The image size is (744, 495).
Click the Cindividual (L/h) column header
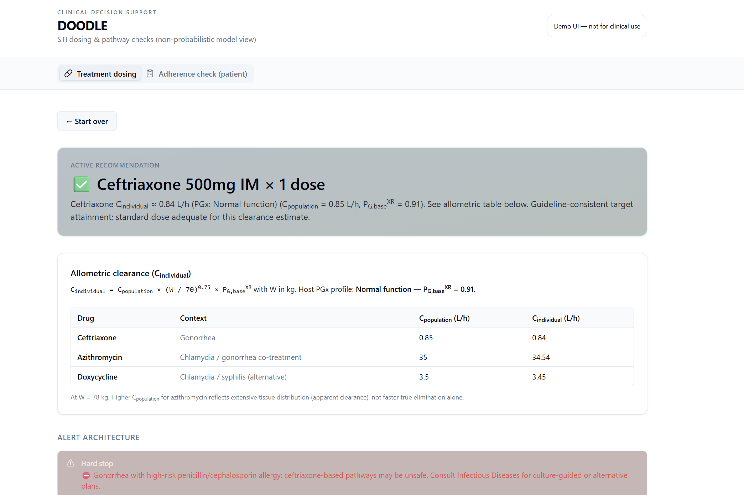(x=556, y=318)
